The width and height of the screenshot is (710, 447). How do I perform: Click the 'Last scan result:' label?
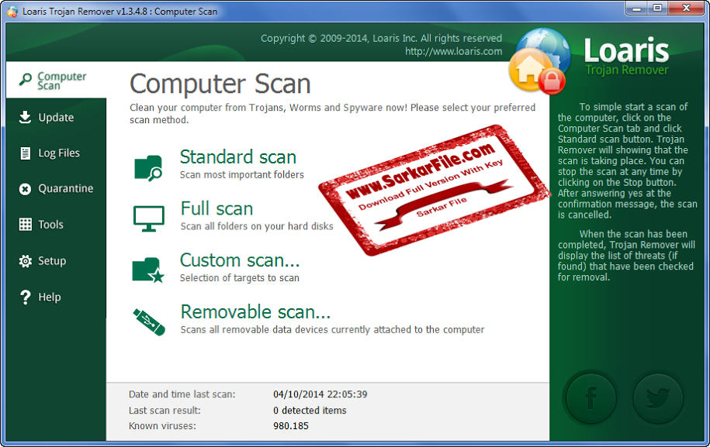[165, 411]
